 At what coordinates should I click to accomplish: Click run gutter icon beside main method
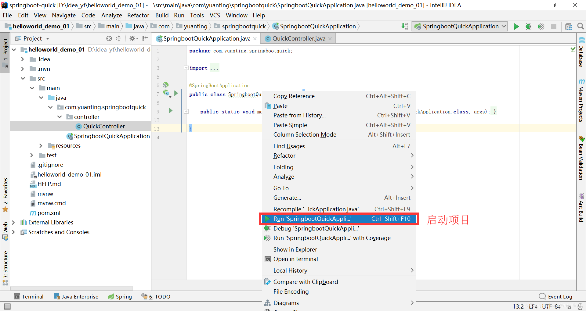pos(170,111)
